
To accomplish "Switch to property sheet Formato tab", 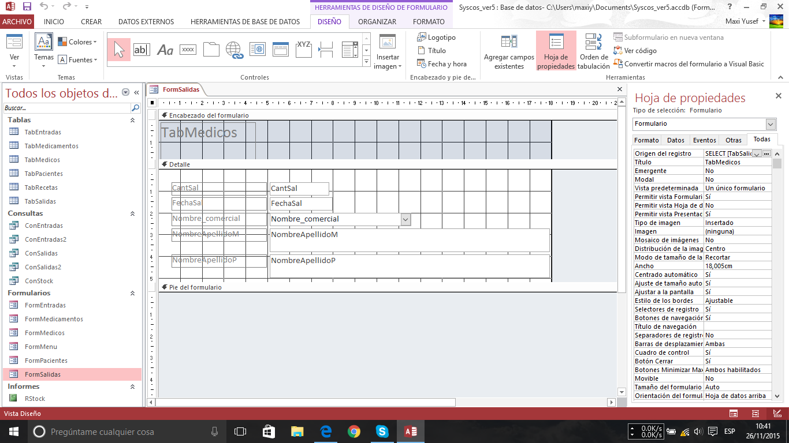I will [646, 140].
